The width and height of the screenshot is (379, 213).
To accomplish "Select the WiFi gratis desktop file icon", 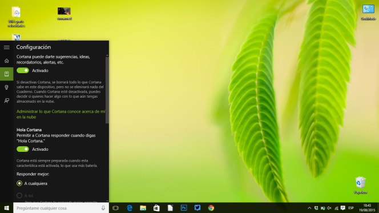I will coord(16,17).
